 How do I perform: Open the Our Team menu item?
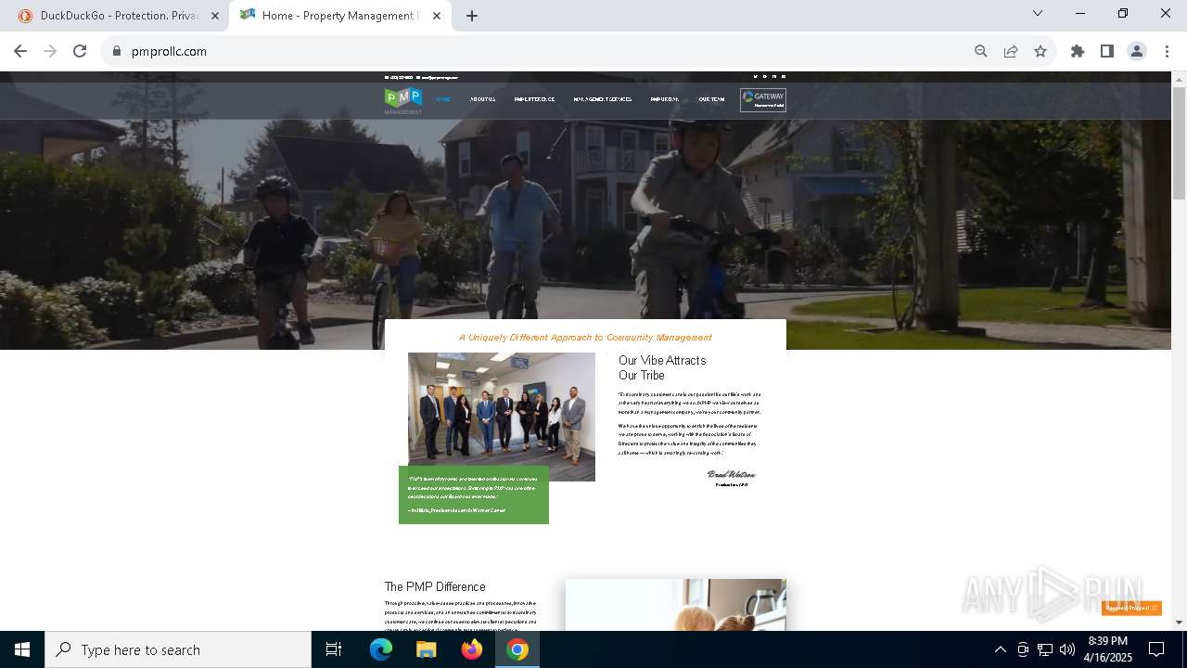[711, 99]
